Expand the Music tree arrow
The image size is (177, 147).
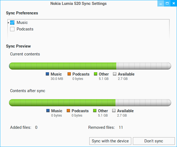(8, 23)
